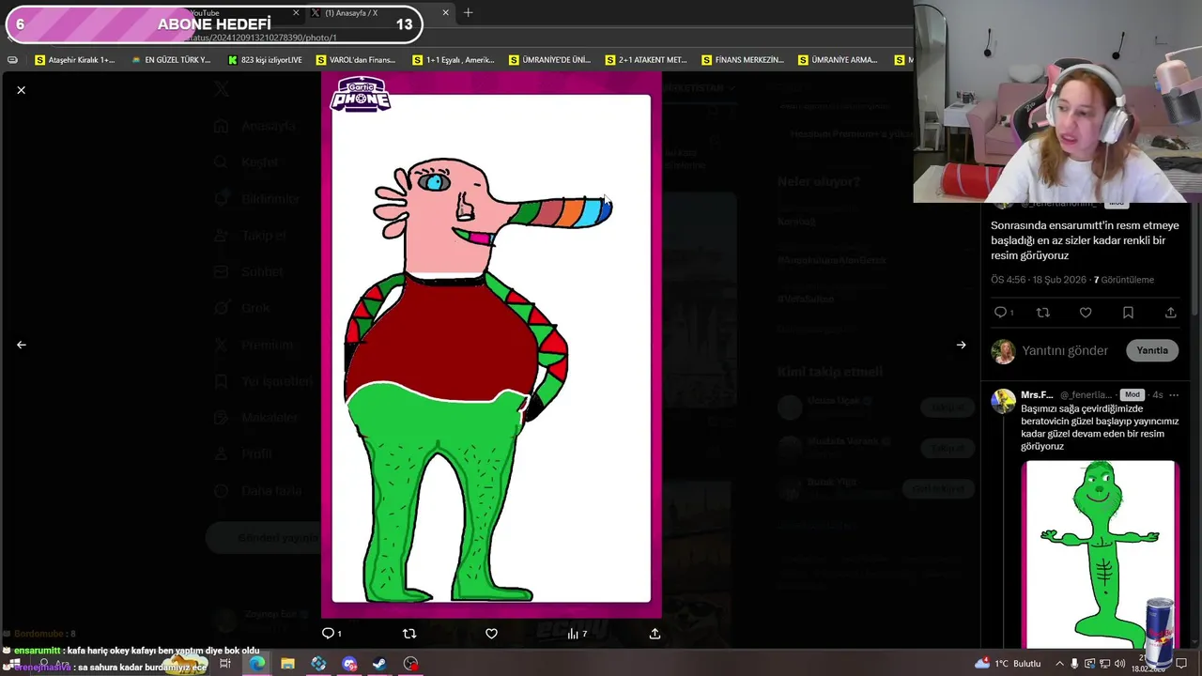This screenshot has width=1202, height=676.
Task: Share icon in the tweet side panel
Action: pyautogui.click(x=1170, y=313)
